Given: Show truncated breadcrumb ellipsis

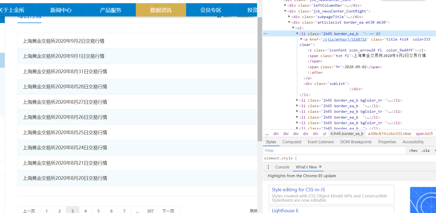Looking at the screenshot, I should coord(267,134).
